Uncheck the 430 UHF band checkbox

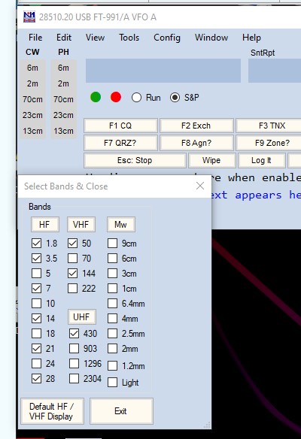pyautogui.click(x=74, y=334)
